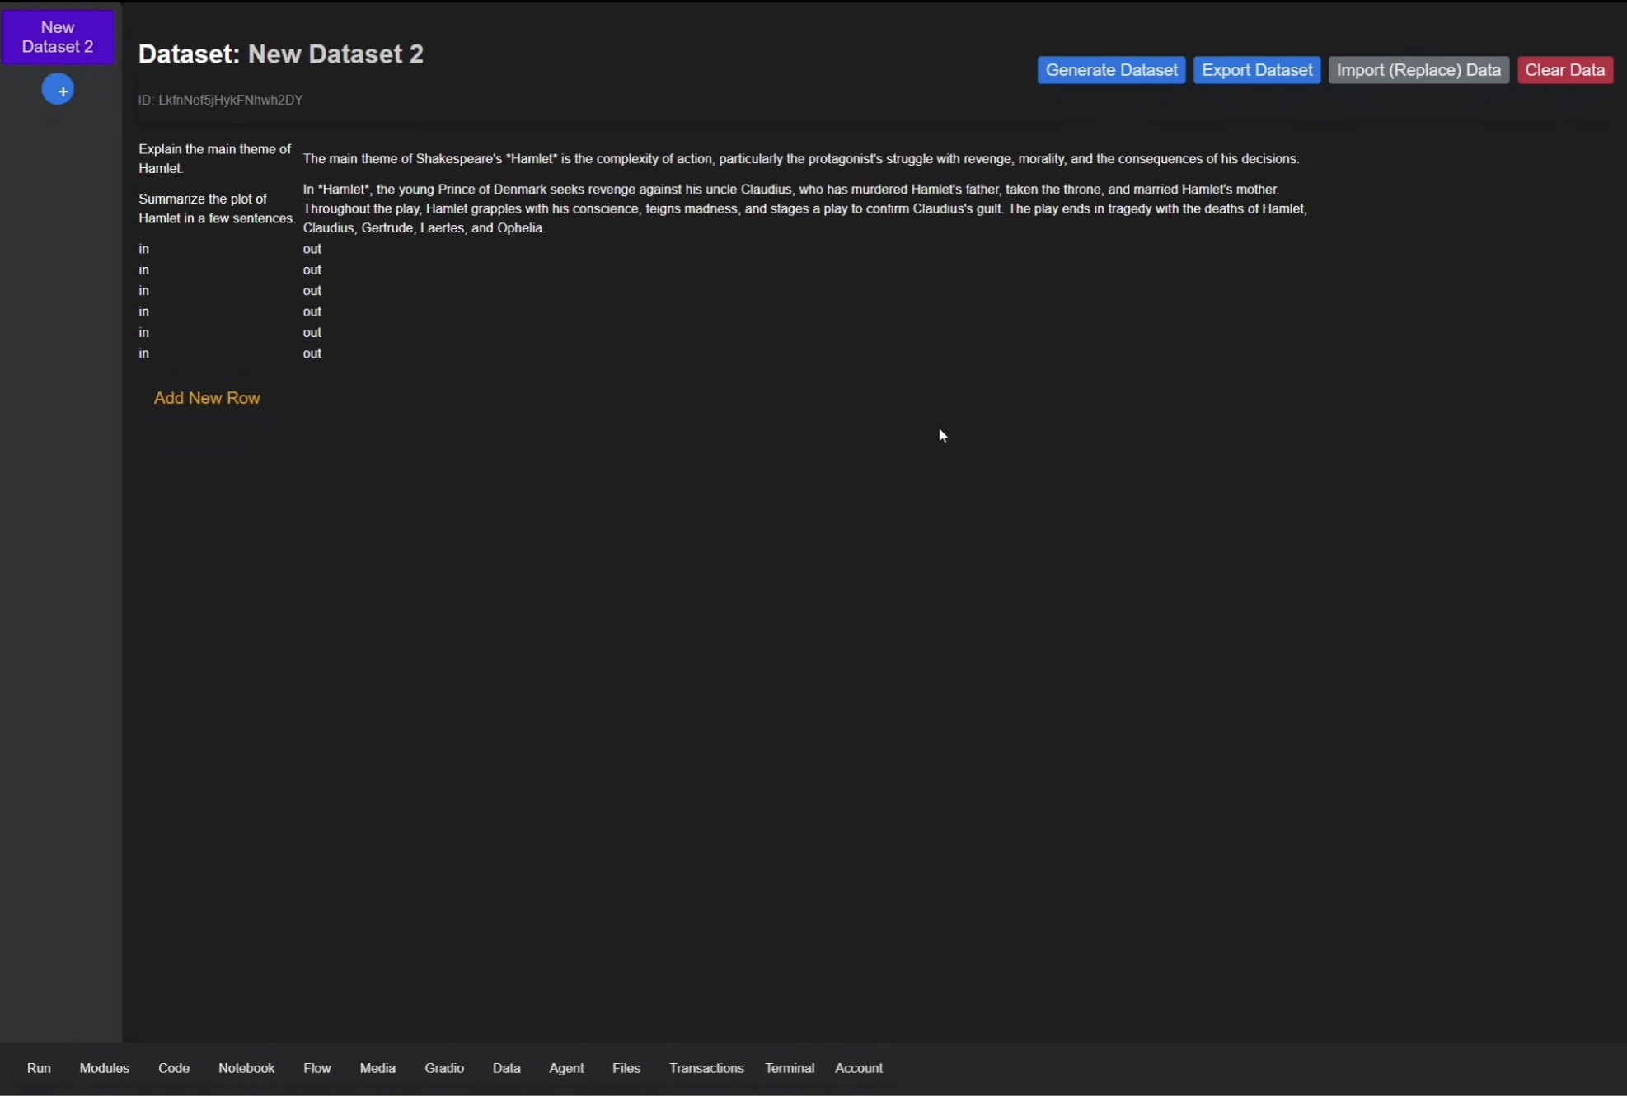This screenshot has width=1627, height=1096.
Task: Click the Export Dataset button
Action: pyautogui.click(x=1256, y=70)
